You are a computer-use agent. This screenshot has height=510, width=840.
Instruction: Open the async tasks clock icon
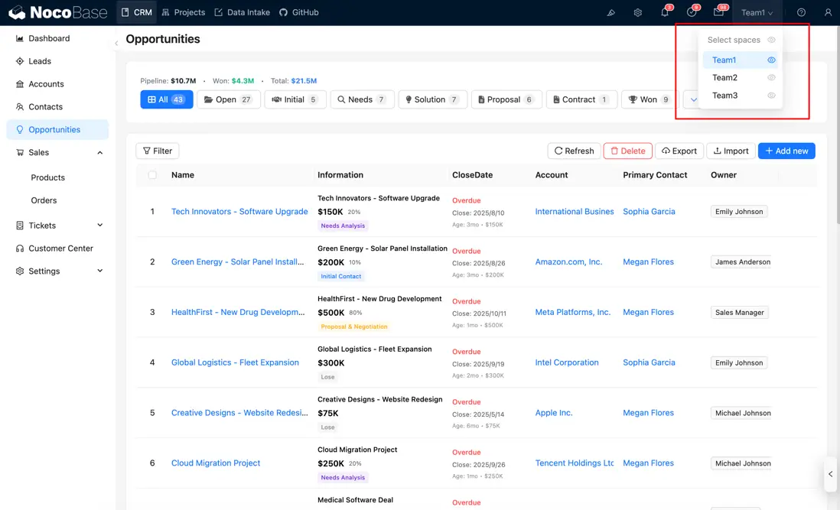pyautogui.click(x=692, y=12)
